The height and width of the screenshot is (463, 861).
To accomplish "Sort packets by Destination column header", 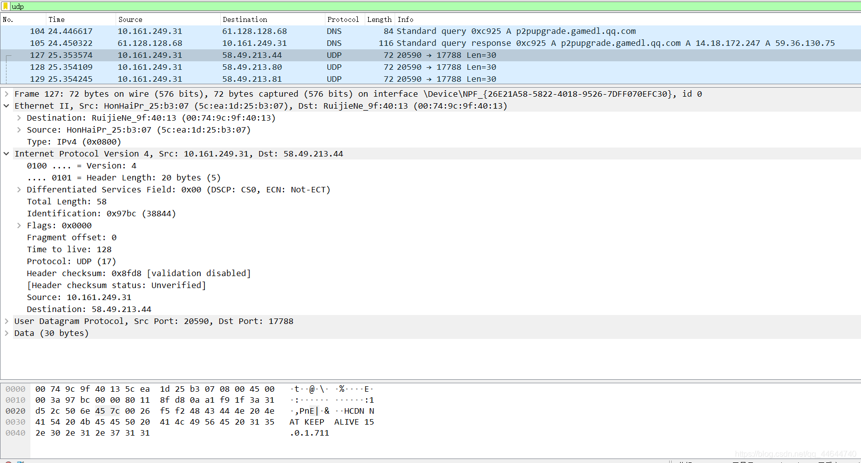I will pos(273,19).
